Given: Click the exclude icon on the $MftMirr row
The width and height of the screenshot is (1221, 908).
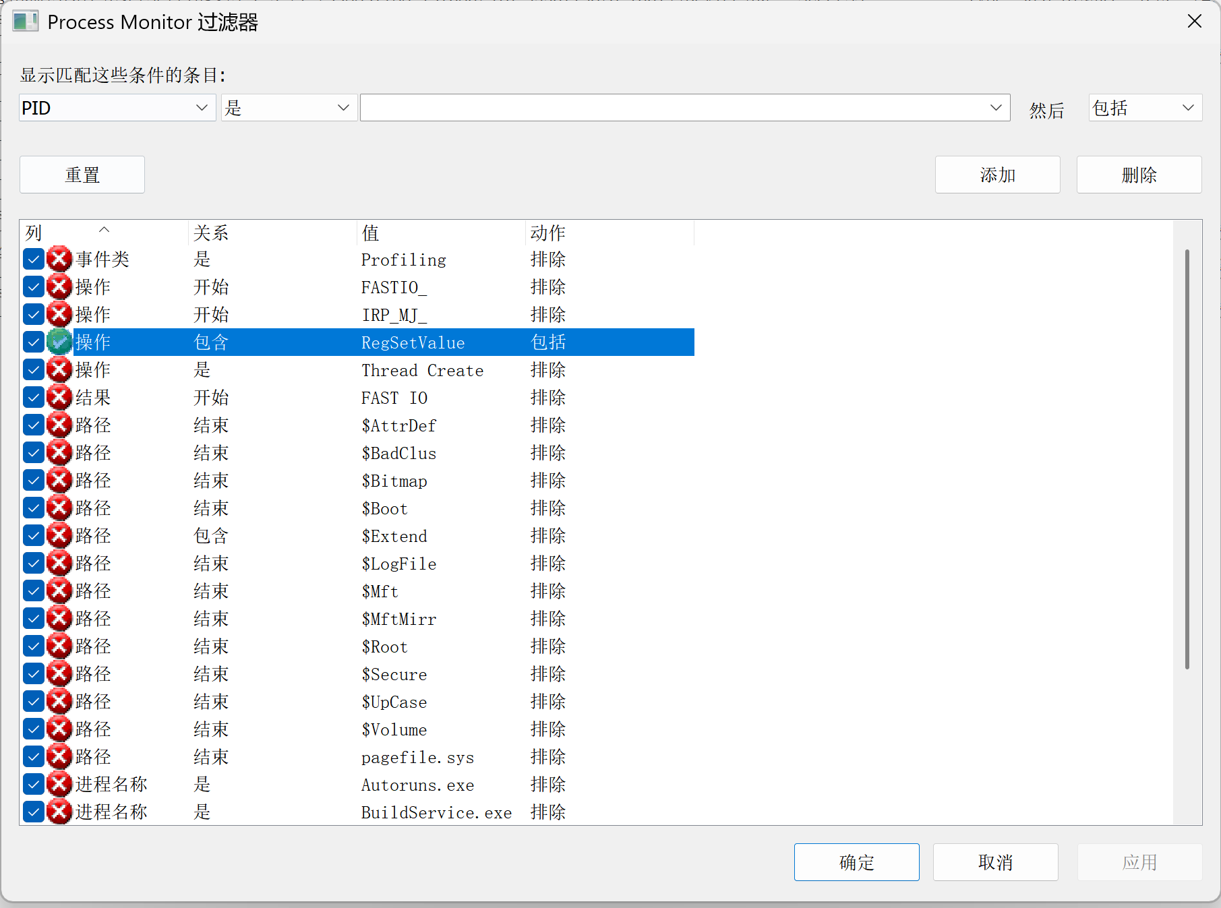Looking at the screenshot, I should pyautogui.click(x=59, y=618).
